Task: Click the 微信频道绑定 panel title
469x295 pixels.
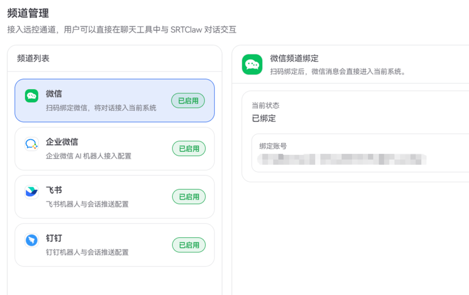Action: click(294, 59)
